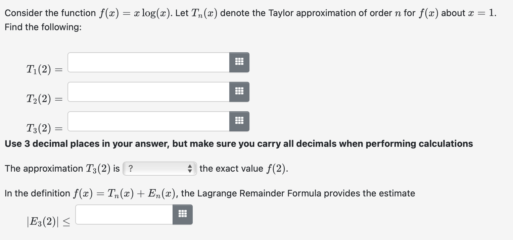The width and height of the screenshot is (513, 240).
Task: Click the keypad icon beside the second answer box
Action: [239, 92]
